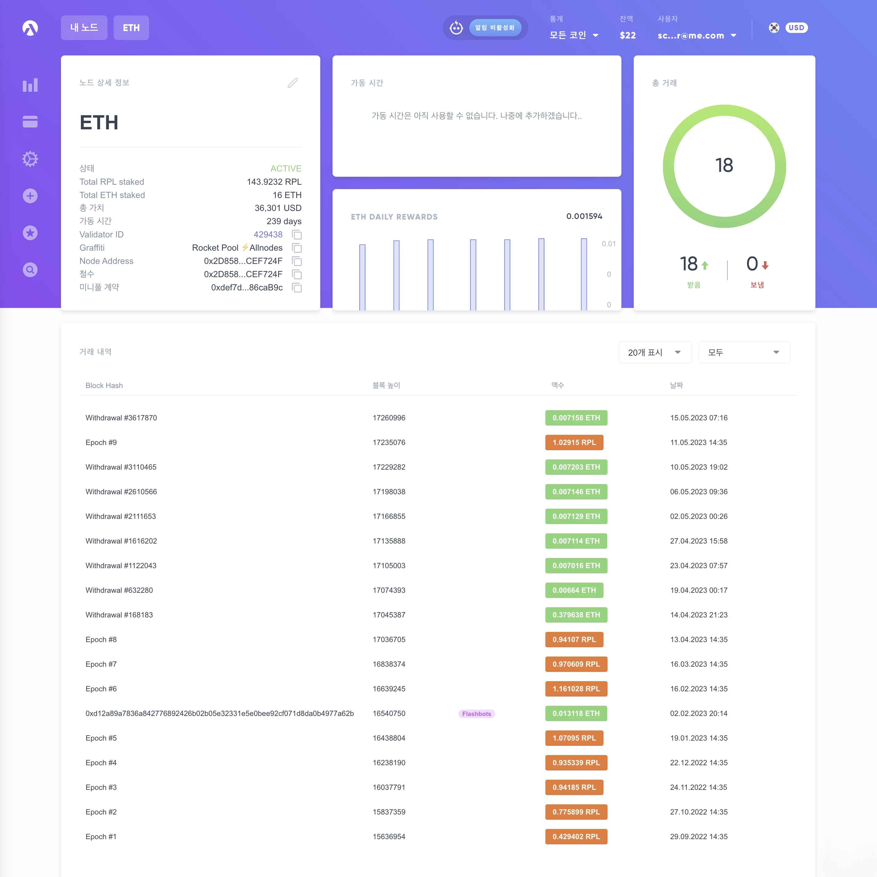Open the search magnifier sidebar icon
This screenshot has width=877, height=877.
tap(30, 270)
